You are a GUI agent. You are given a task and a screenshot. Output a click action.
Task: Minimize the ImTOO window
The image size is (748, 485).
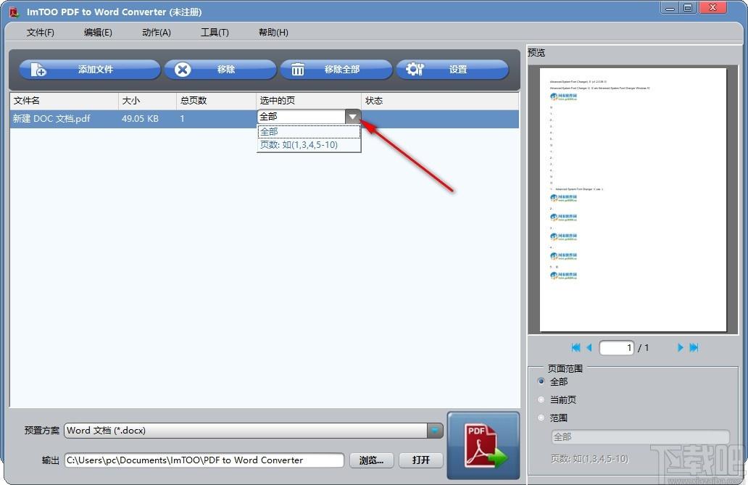coord(670,8)
